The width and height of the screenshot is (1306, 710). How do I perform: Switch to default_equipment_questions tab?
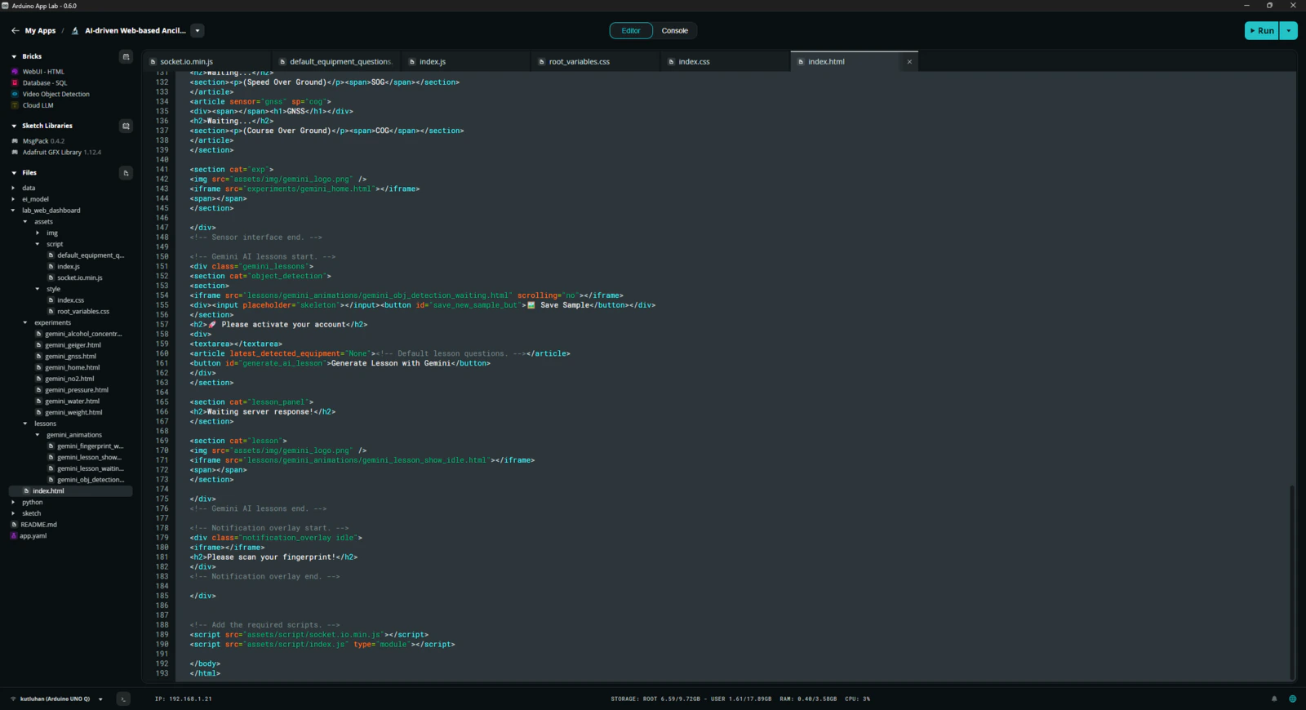click(336, 62)
